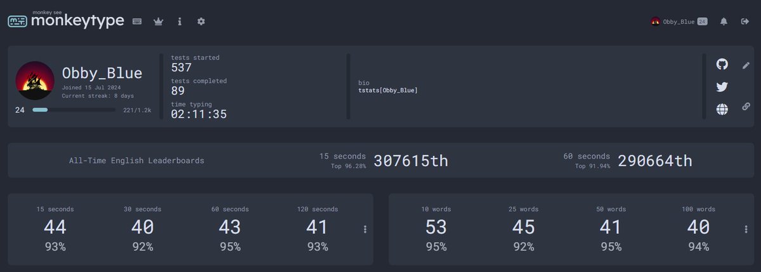
Task: Show all time-mode personal bests (three dots)
Action: point(365,230)
